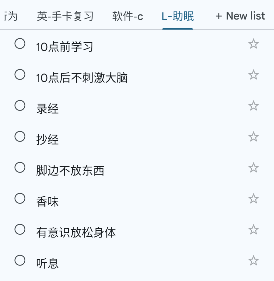Screen dimensions: 274x281
Task: Star the 脚边不放东西 task
Action: coord(254,168)
